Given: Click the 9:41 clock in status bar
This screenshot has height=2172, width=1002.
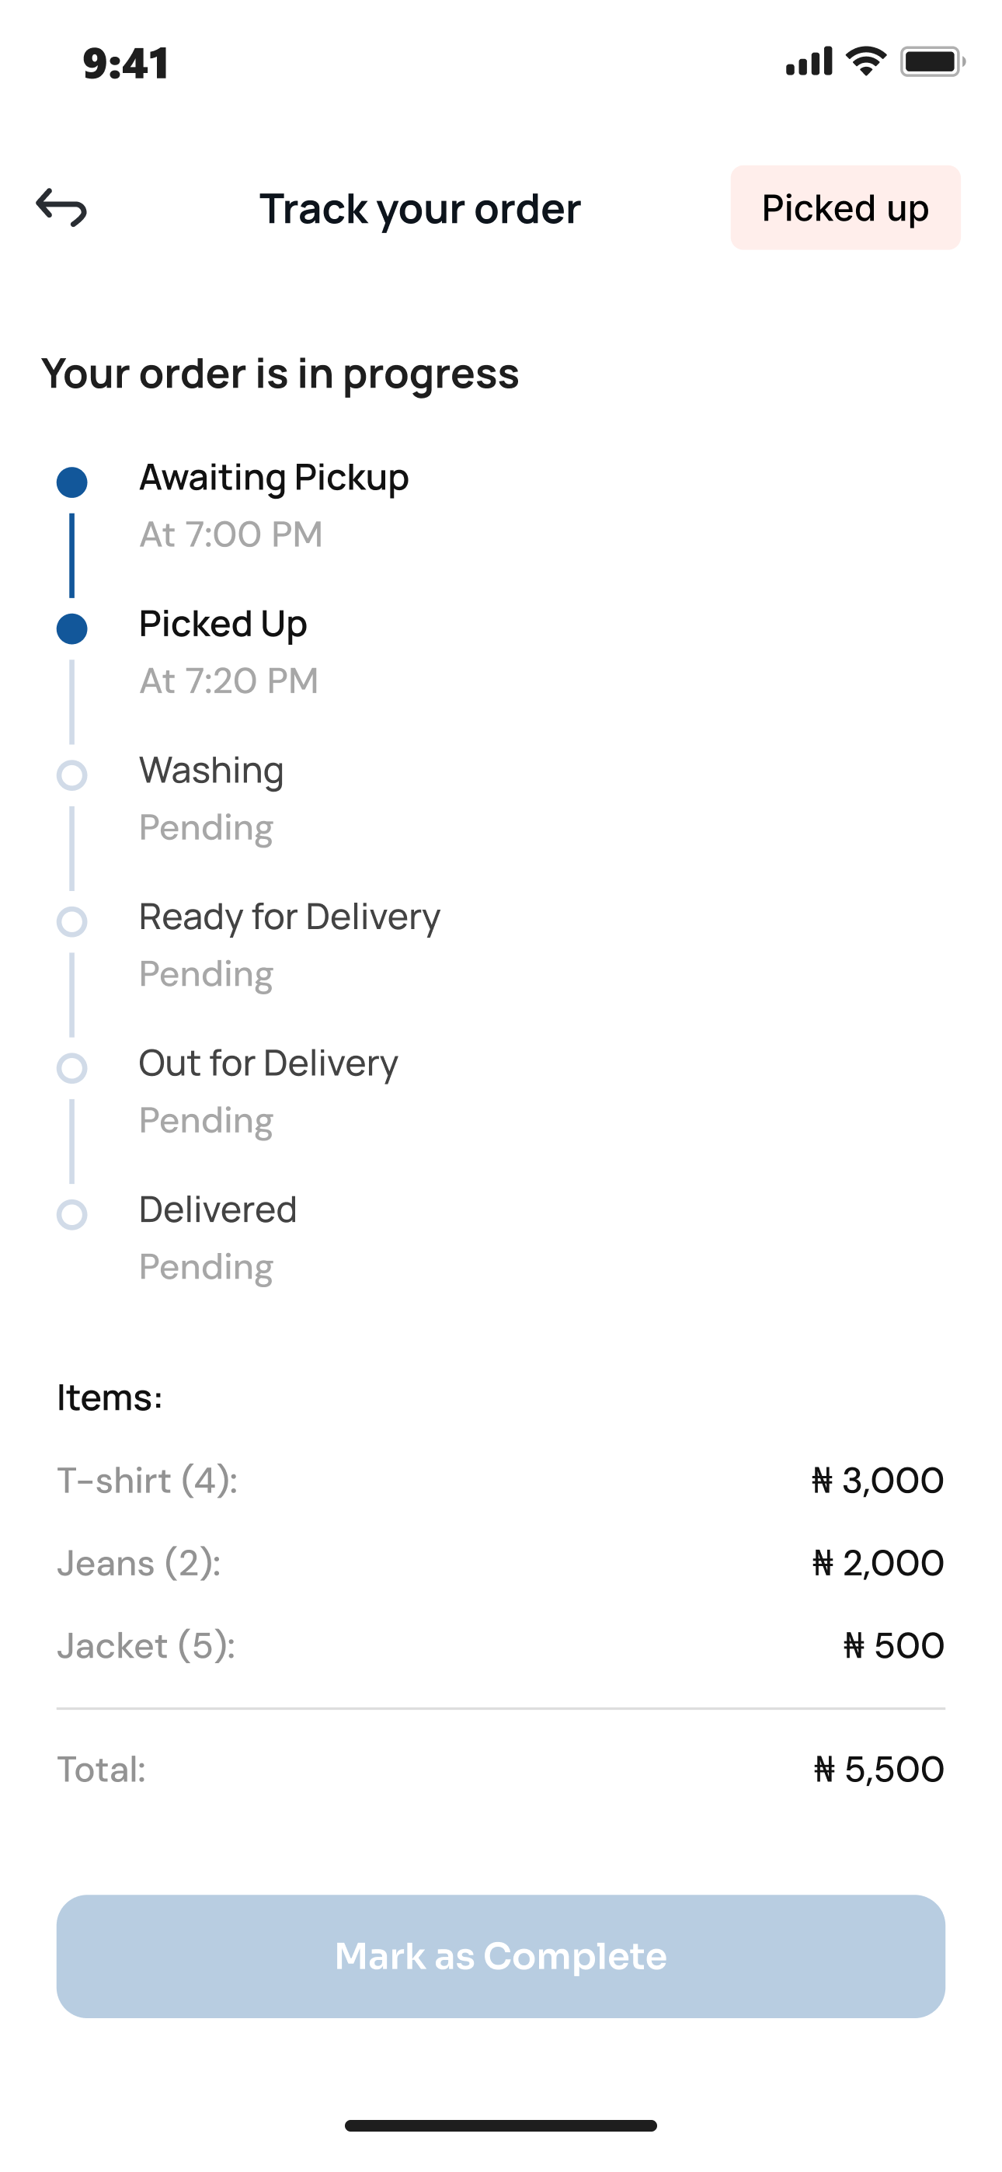Looking at the screenshot, I should (x=127, y=63).
